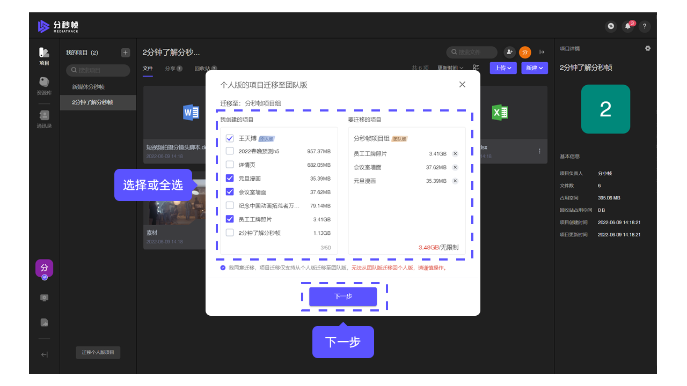Switch the file list view mode icon
Screen dimensions: 687x386
[x=476, y=68]
